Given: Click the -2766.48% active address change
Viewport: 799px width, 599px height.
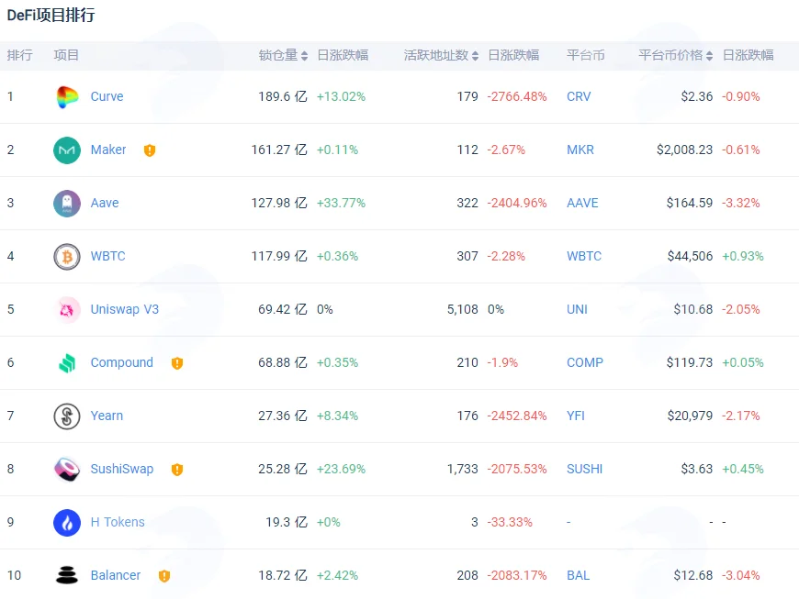Looking at the screenshot, I should click(x=517, y=96).
